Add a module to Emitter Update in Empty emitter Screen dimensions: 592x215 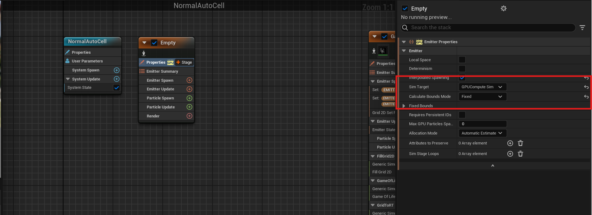(189, 89)
